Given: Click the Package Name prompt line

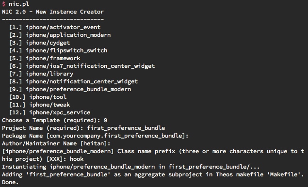Looking at the screenshot, I should click(x=95, y=136).
